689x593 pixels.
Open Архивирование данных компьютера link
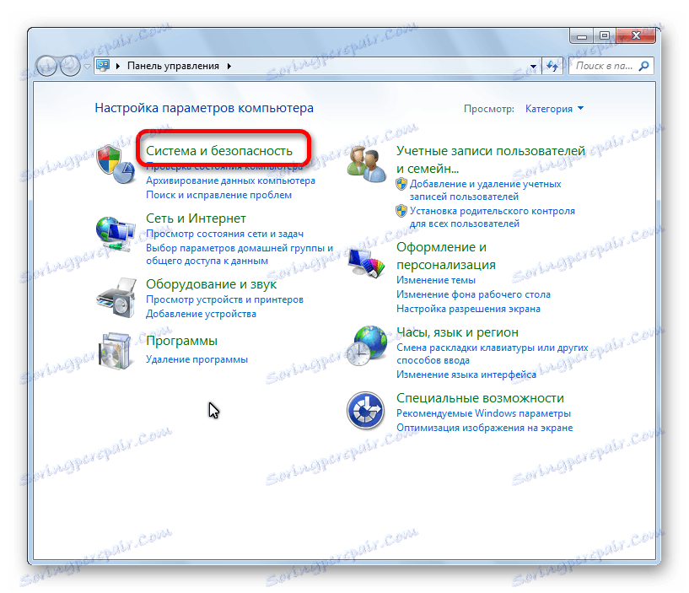coord(230,181)
